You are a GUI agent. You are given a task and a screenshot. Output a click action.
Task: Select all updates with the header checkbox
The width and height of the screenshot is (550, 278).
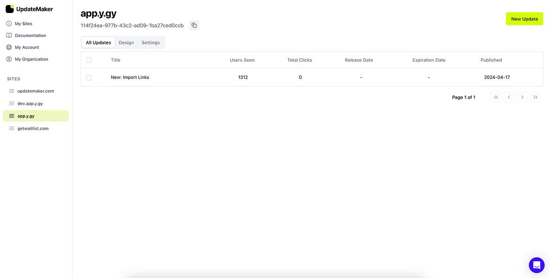(89, 60)
